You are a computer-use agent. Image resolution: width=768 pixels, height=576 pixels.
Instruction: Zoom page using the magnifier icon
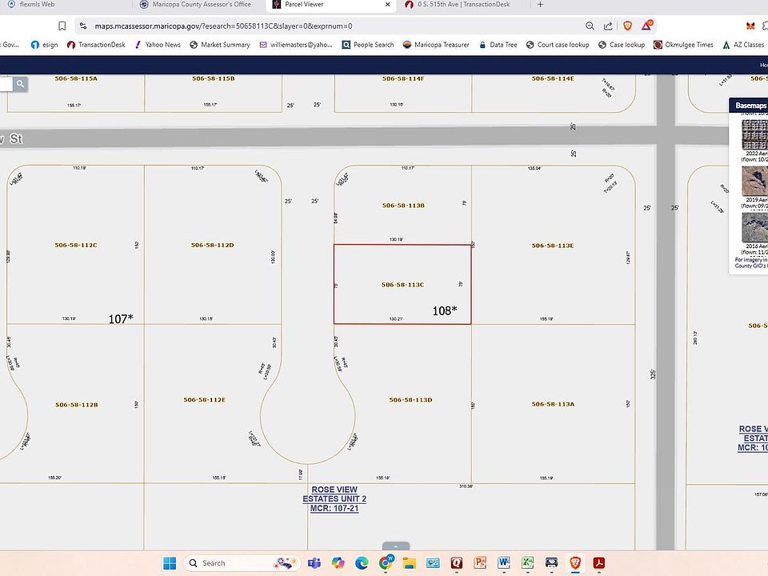click(589, 26)
